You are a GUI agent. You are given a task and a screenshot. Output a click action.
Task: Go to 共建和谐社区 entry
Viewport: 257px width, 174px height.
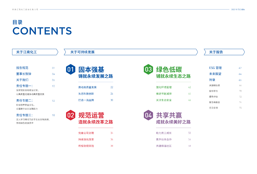pos(164,146)
